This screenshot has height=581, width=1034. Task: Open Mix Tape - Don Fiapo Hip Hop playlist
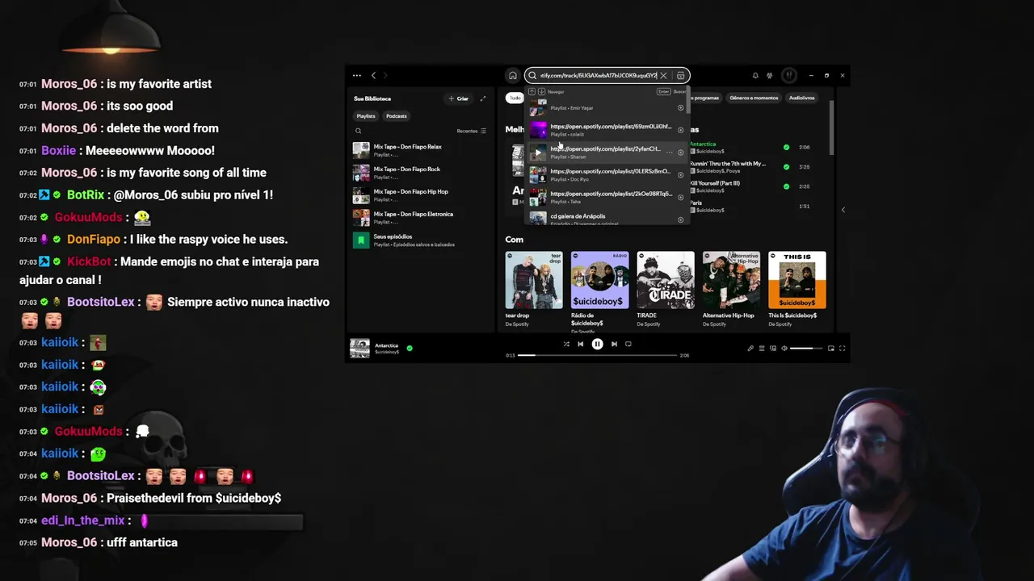click(x=422, y=195)
